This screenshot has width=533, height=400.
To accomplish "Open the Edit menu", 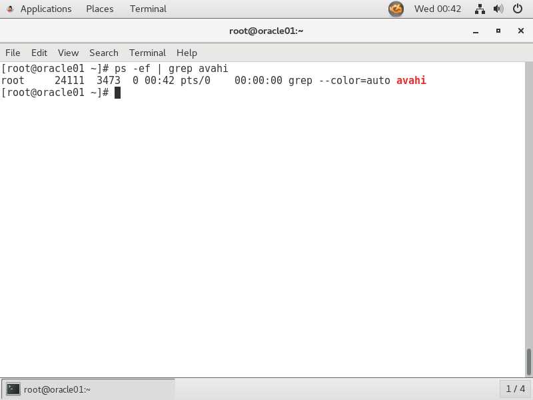I will tap(39, 53).
